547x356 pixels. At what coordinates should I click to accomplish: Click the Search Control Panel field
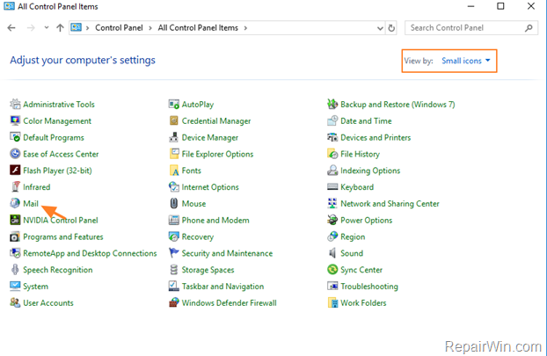coord(471,28)
